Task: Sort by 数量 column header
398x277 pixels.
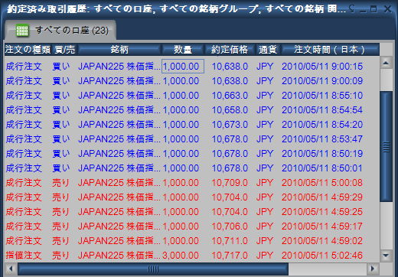Action: click(183, 49)
